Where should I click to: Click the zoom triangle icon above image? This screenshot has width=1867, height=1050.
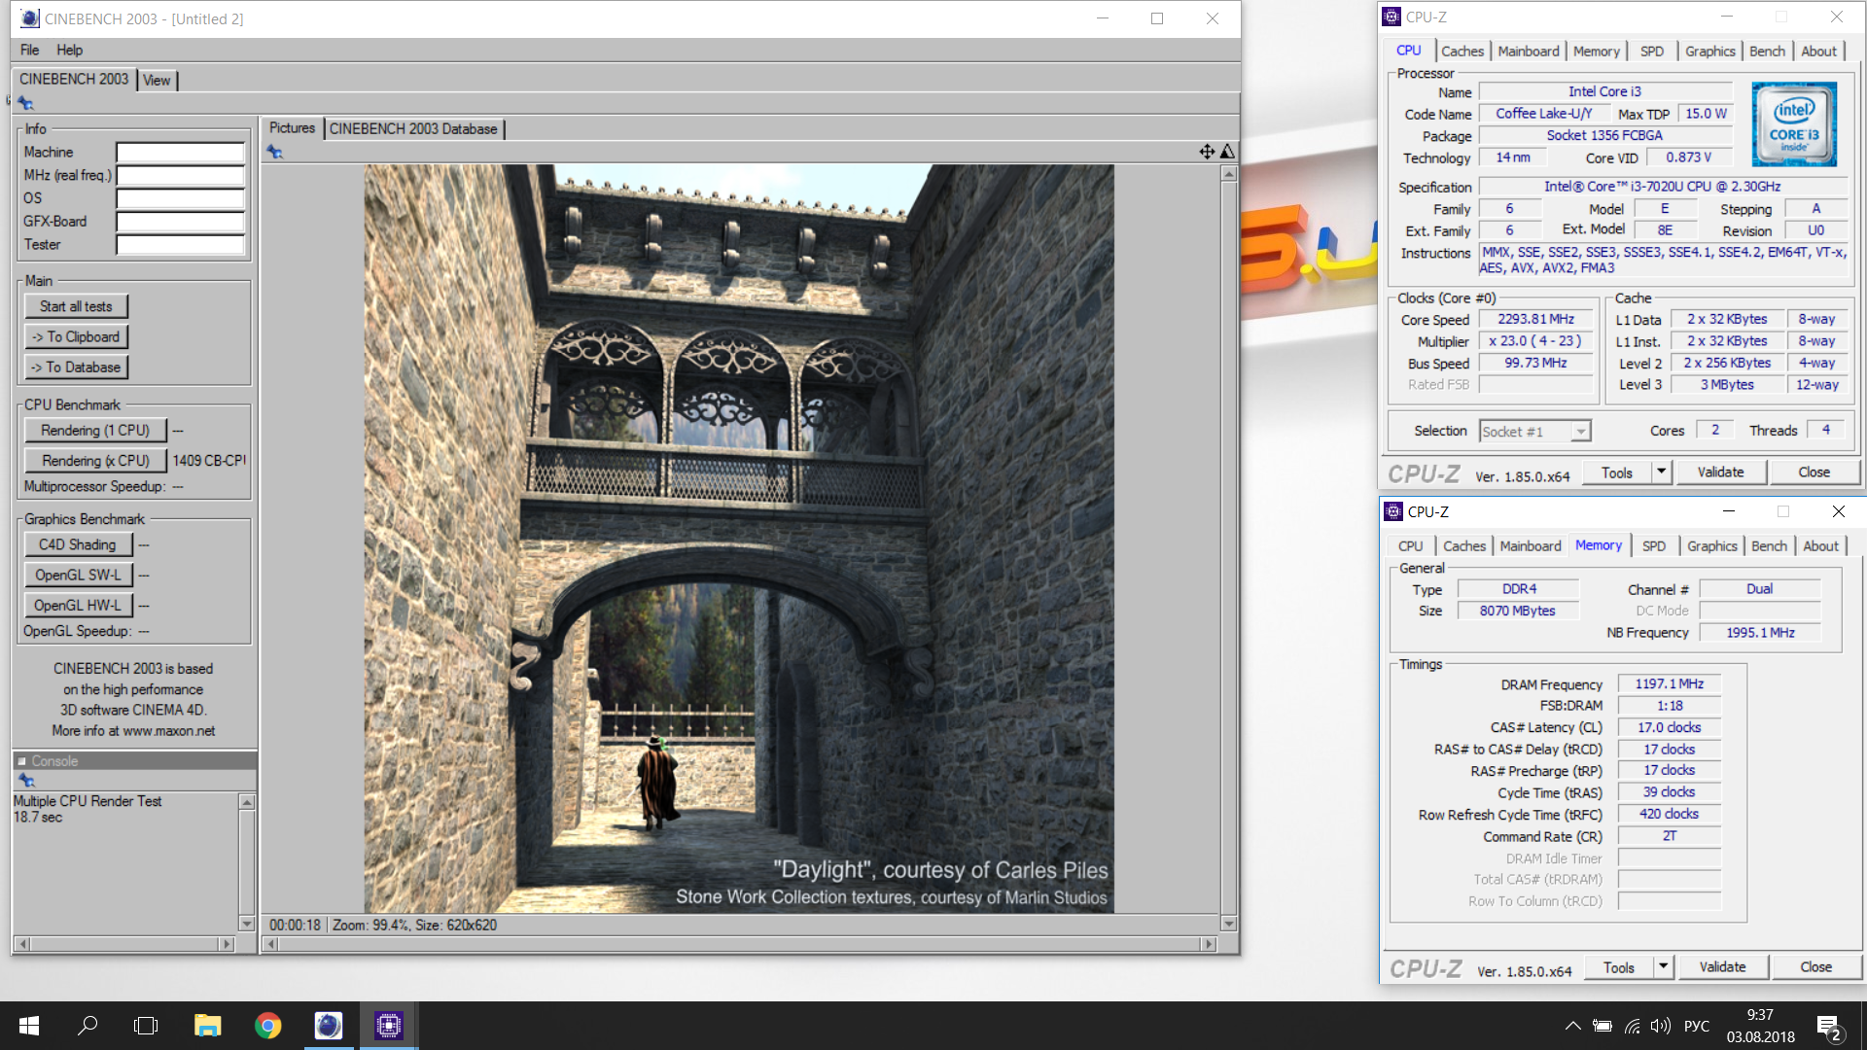pos(1227,152)
